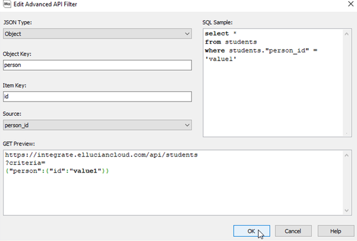Click inside the GET Preview text area

click(x=173, y=193)
